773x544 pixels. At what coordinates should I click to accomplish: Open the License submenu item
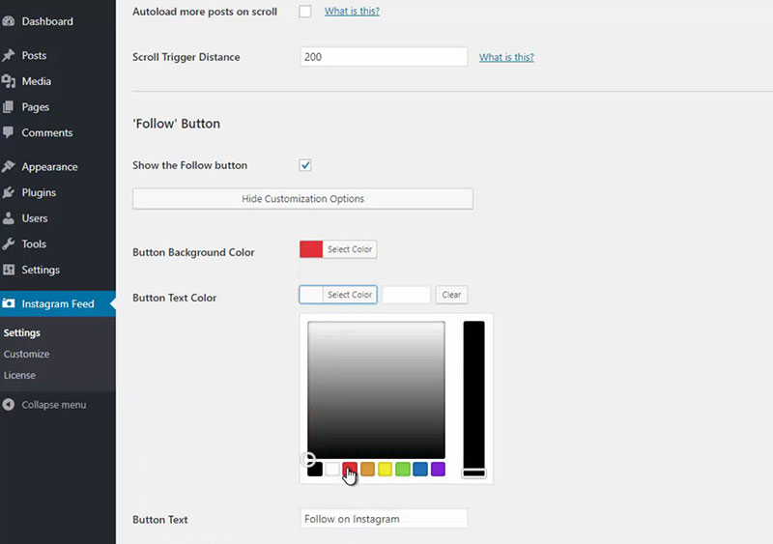pyautogui.click(x=19, y=375)
